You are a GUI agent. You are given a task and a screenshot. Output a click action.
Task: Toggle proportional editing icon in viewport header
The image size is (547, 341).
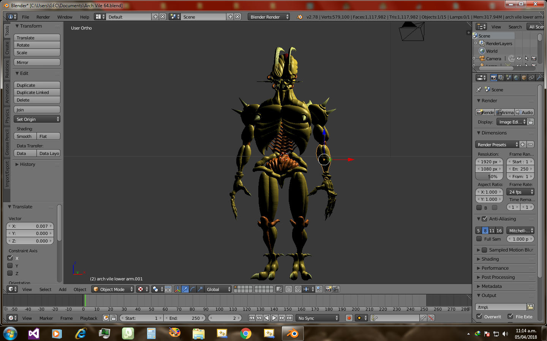(289, 289)
